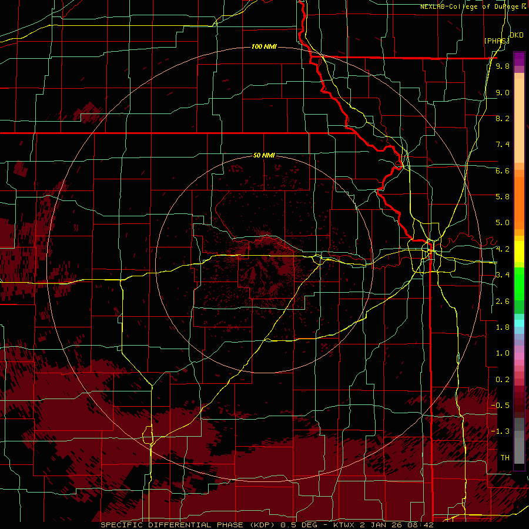
Task: Click the TH label on the color scale
Action: click(505, 458)
